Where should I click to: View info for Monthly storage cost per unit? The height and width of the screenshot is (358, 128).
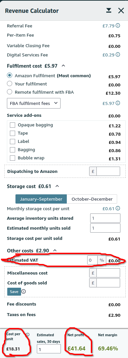[118, 208]
